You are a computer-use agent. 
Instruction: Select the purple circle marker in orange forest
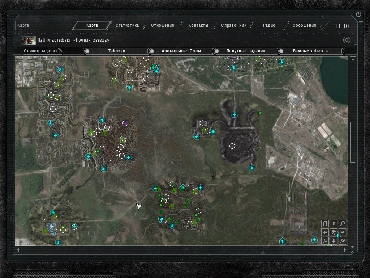coord(125,123)
